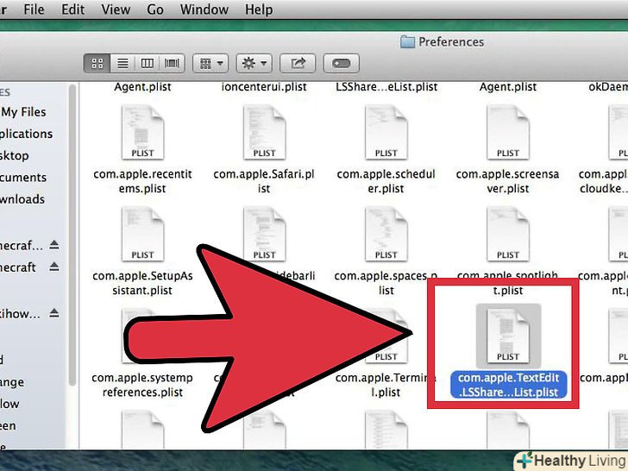The width and height of the screenshot is (628, 471).
Task: Eject the second Minecraft volume
Action: click(54, 267)
